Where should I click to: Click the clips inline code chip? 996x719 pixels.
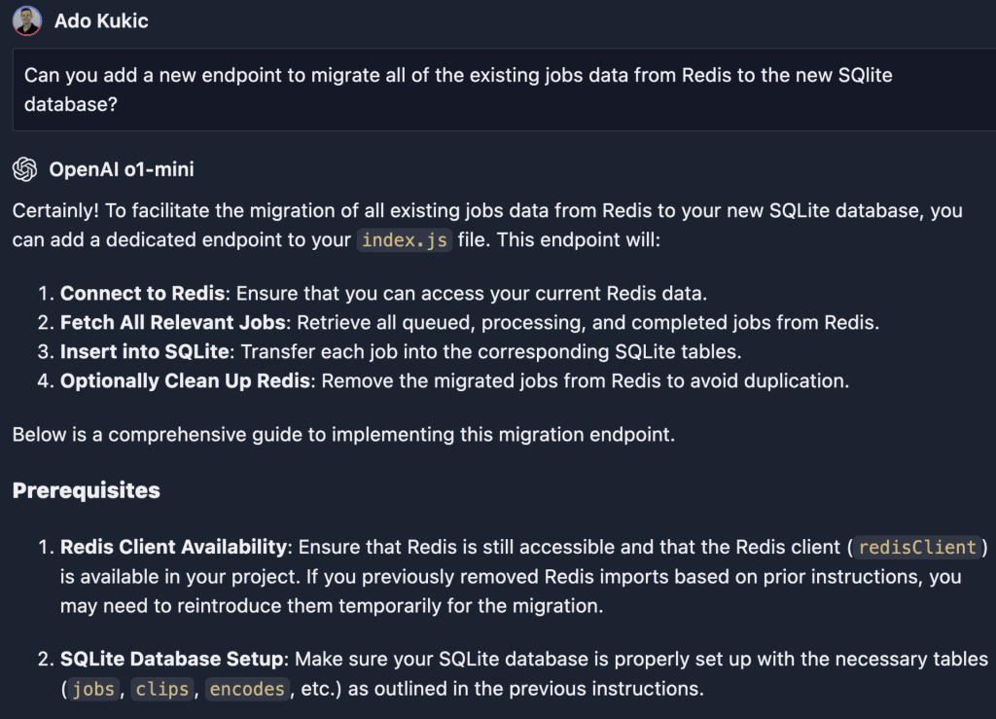click(162, 689)
